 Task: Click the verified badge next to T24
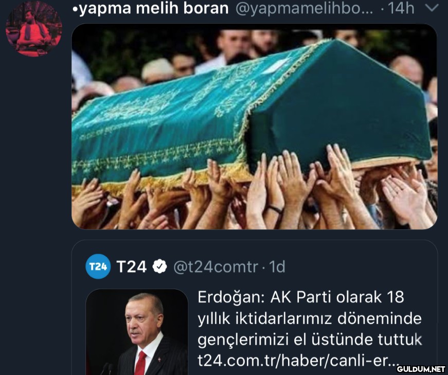pyautogui.click(x=160, y=266)
